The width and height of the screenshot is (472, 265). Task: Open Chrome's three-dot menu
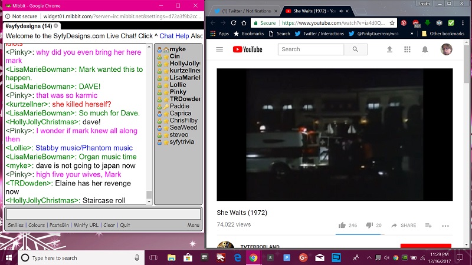(x=463, y=23)
